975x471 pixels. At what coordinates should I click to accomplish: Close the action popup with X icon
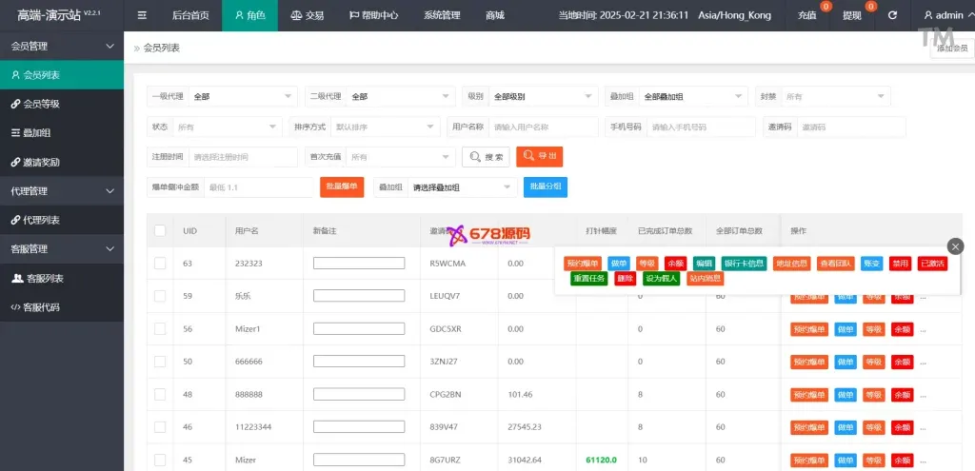[956, 246]
